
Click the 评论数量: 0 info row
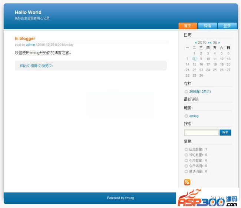click(x=198, y=155)
